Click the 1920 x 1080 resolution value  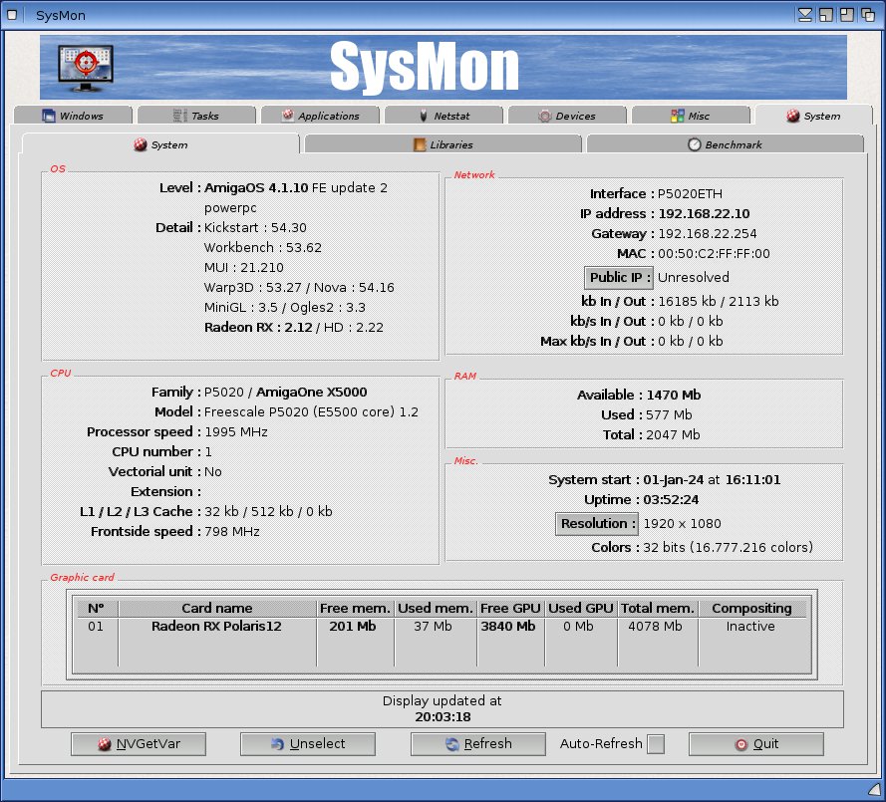tap(682, 524)
